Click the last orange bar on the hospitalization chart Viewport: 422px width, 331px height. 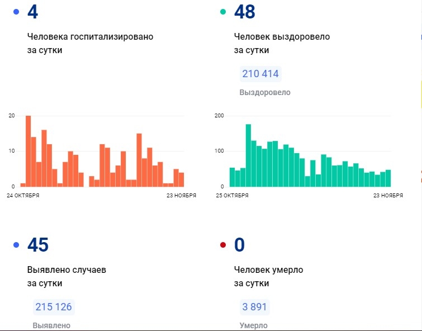pos(181,179)
